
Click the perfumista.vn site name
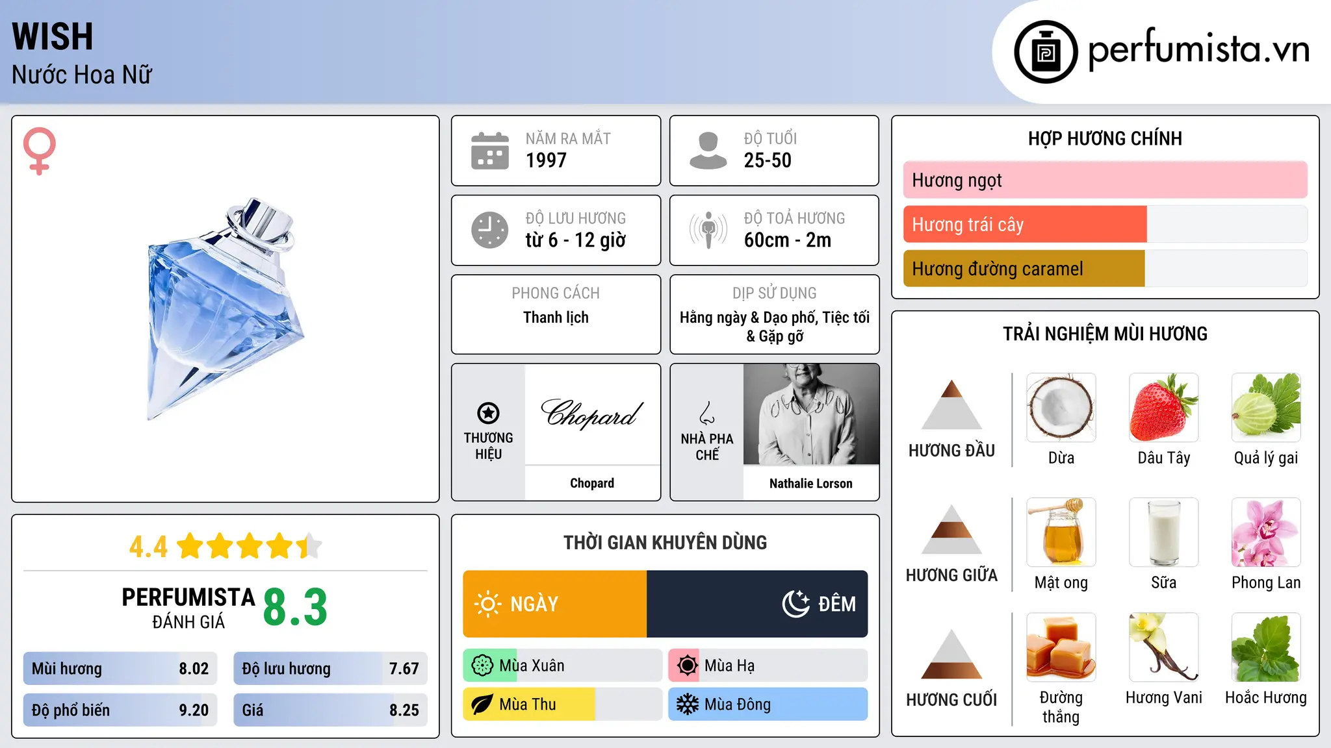(1198, 50)
